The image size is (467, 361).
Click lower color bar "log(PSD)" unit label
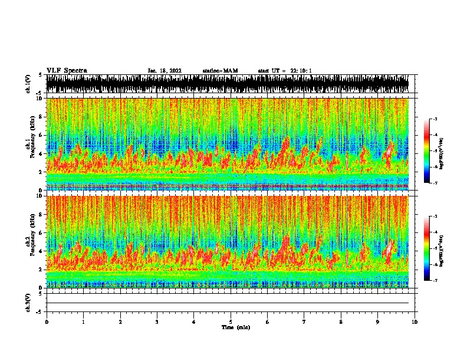(442, 251)
